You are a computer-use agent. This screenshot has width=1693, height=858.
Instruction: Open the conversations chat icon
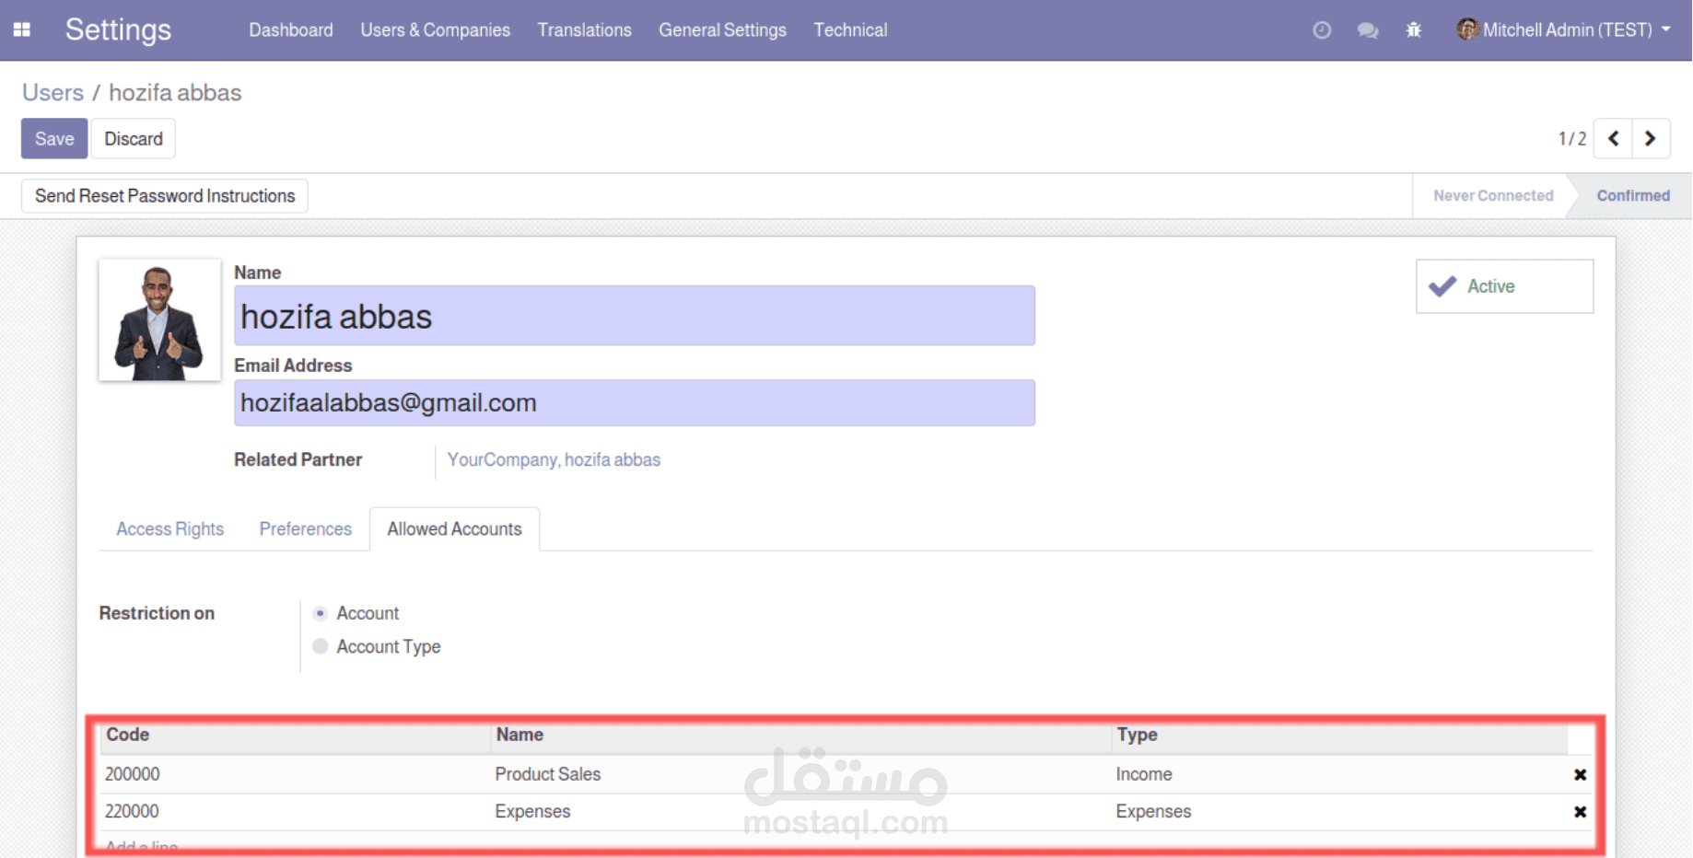[x=1368, y=30]
